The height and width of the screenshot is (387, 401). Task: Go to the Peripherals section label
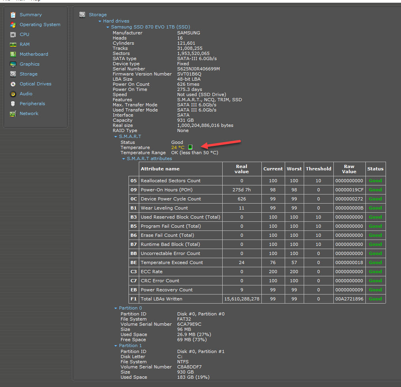pyautogui.click(x=32, y=104)
